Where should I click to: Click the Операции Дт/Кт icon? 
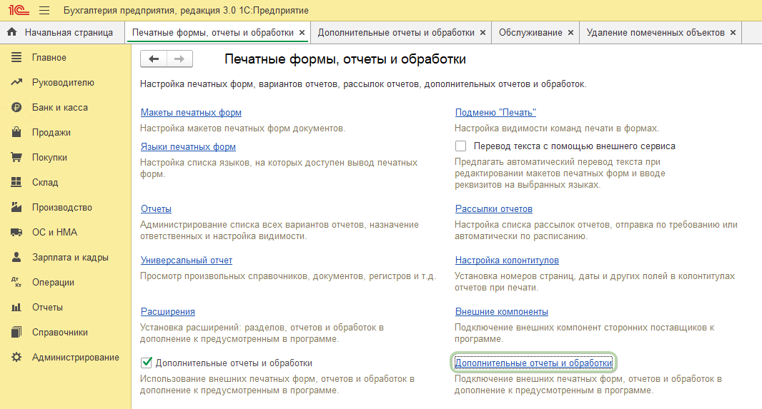coord(16,283)
